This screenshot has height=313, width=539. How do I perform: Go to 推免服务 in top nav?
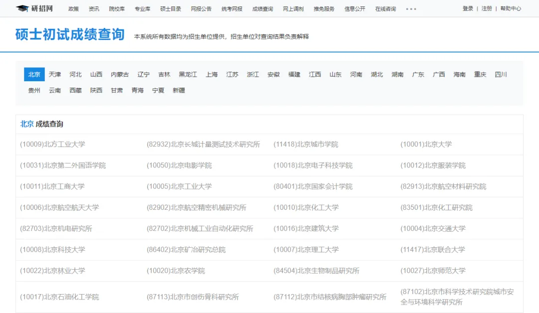(x=324, y=9)
